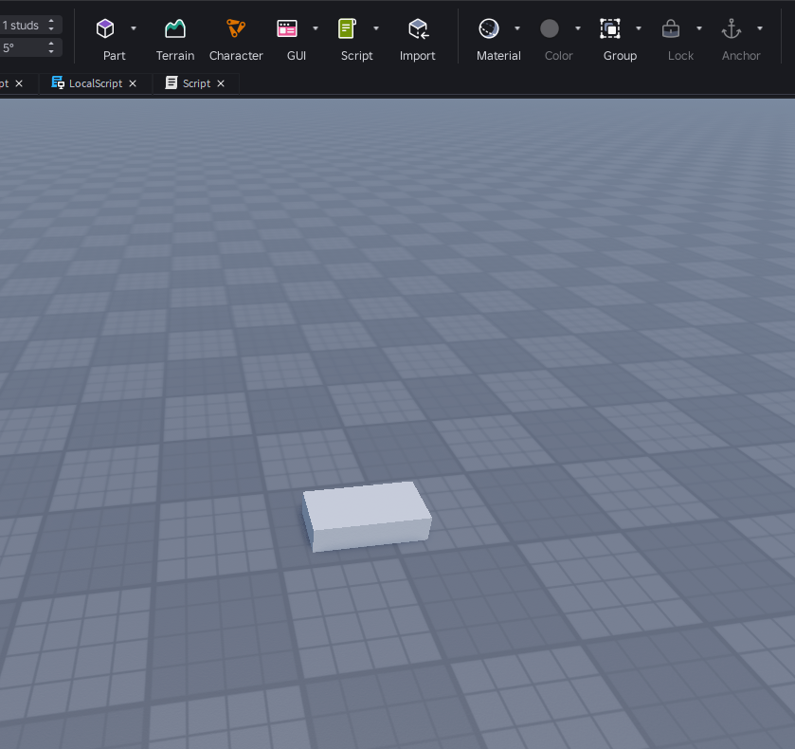Expand the Script dropdown arrow
The image size is (795, 749).
pos(376,28)
